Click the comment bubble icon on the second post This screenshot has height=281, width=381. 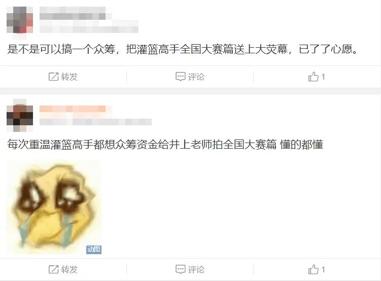pos(180,269)
